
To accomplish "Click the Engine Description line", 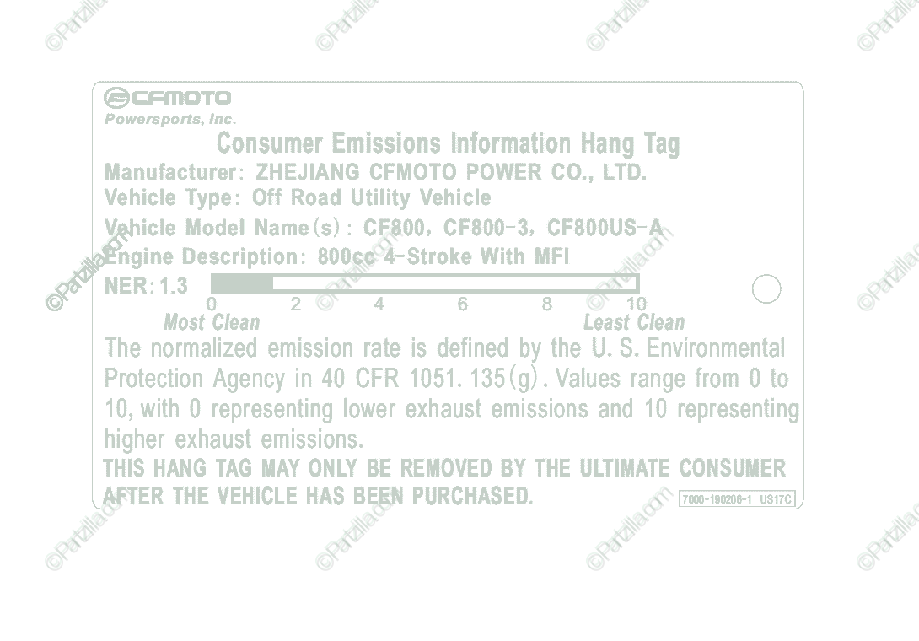I will point(336,256).
